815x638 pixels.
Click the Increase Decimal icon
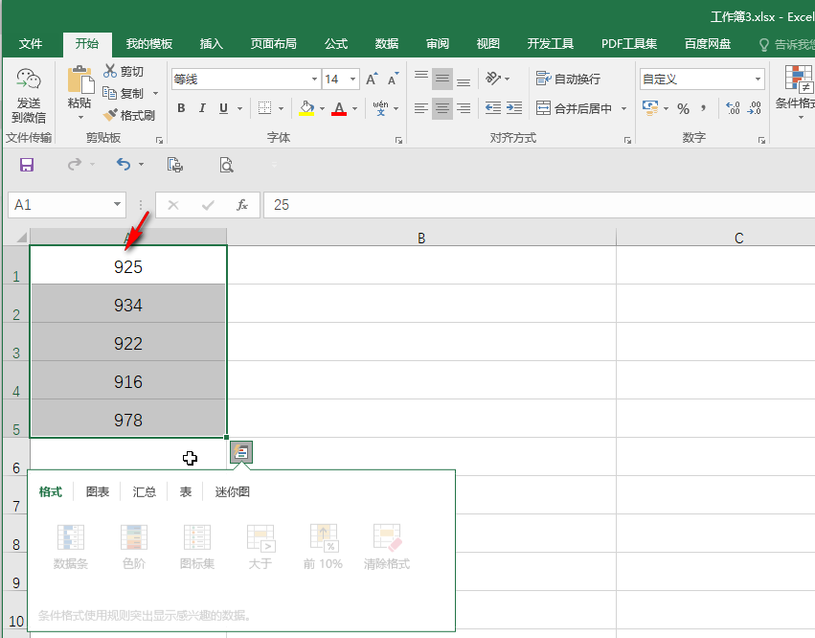coord(733,108)
